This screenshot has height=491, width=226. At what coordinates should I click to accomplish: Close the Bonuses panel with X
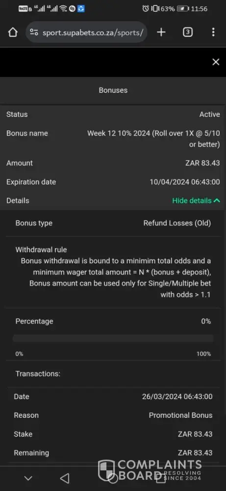tap(216, 62)
